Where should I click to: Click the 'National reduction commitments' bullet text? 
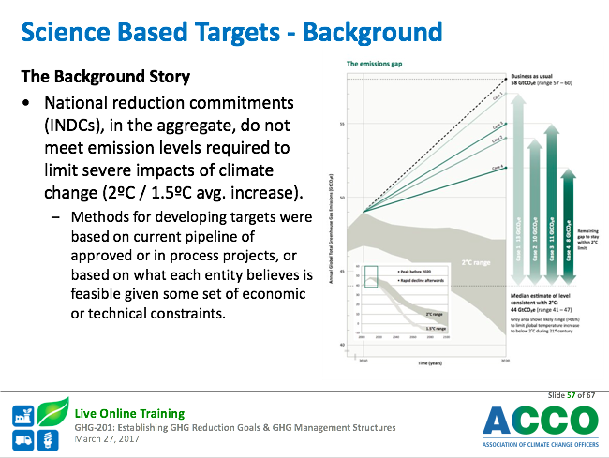[173, 148]
